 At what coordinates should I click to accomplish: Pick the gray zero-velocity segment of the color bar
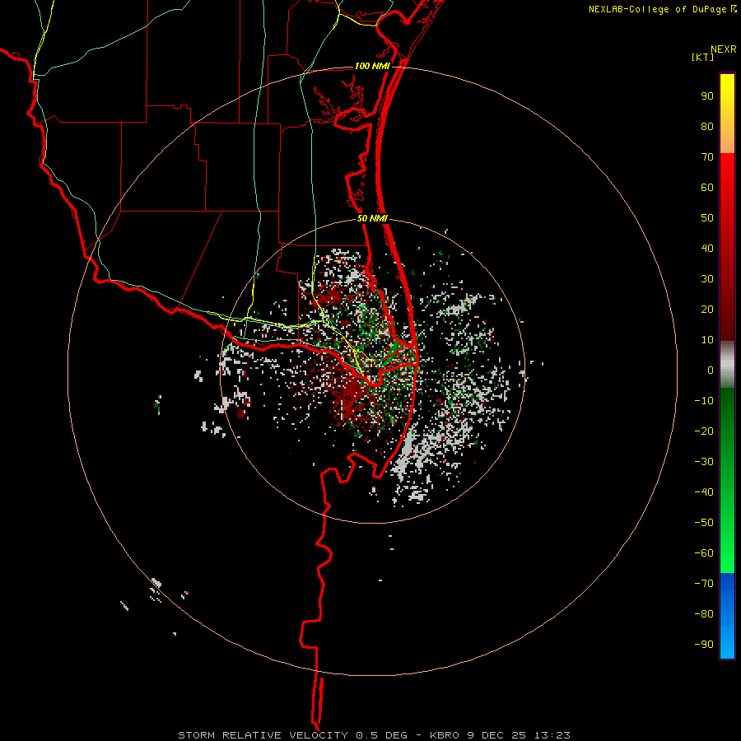pos(727,365)
